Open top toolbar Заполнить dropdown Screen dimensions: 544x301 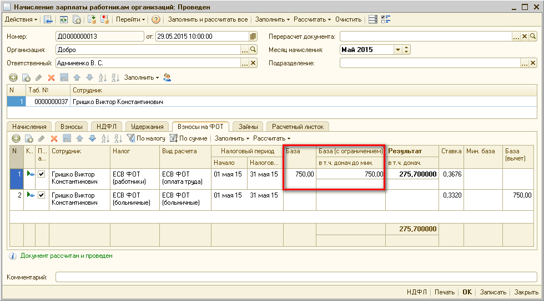pyautogui.click(x=273, y=20)
